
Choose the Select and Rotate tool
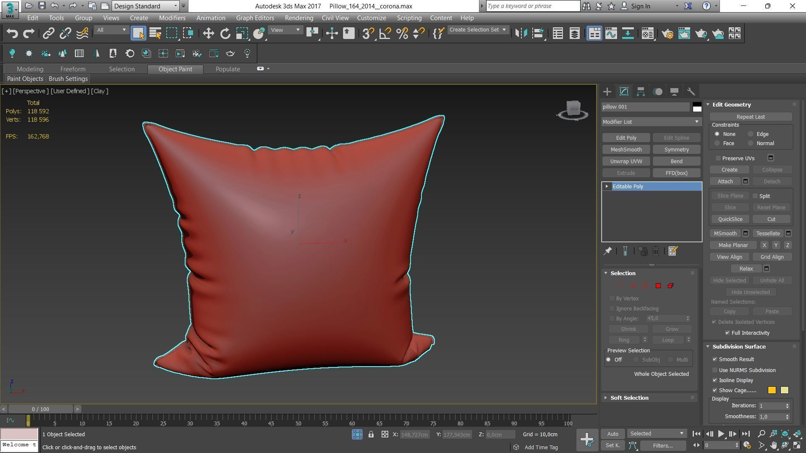tap(225, 34)
